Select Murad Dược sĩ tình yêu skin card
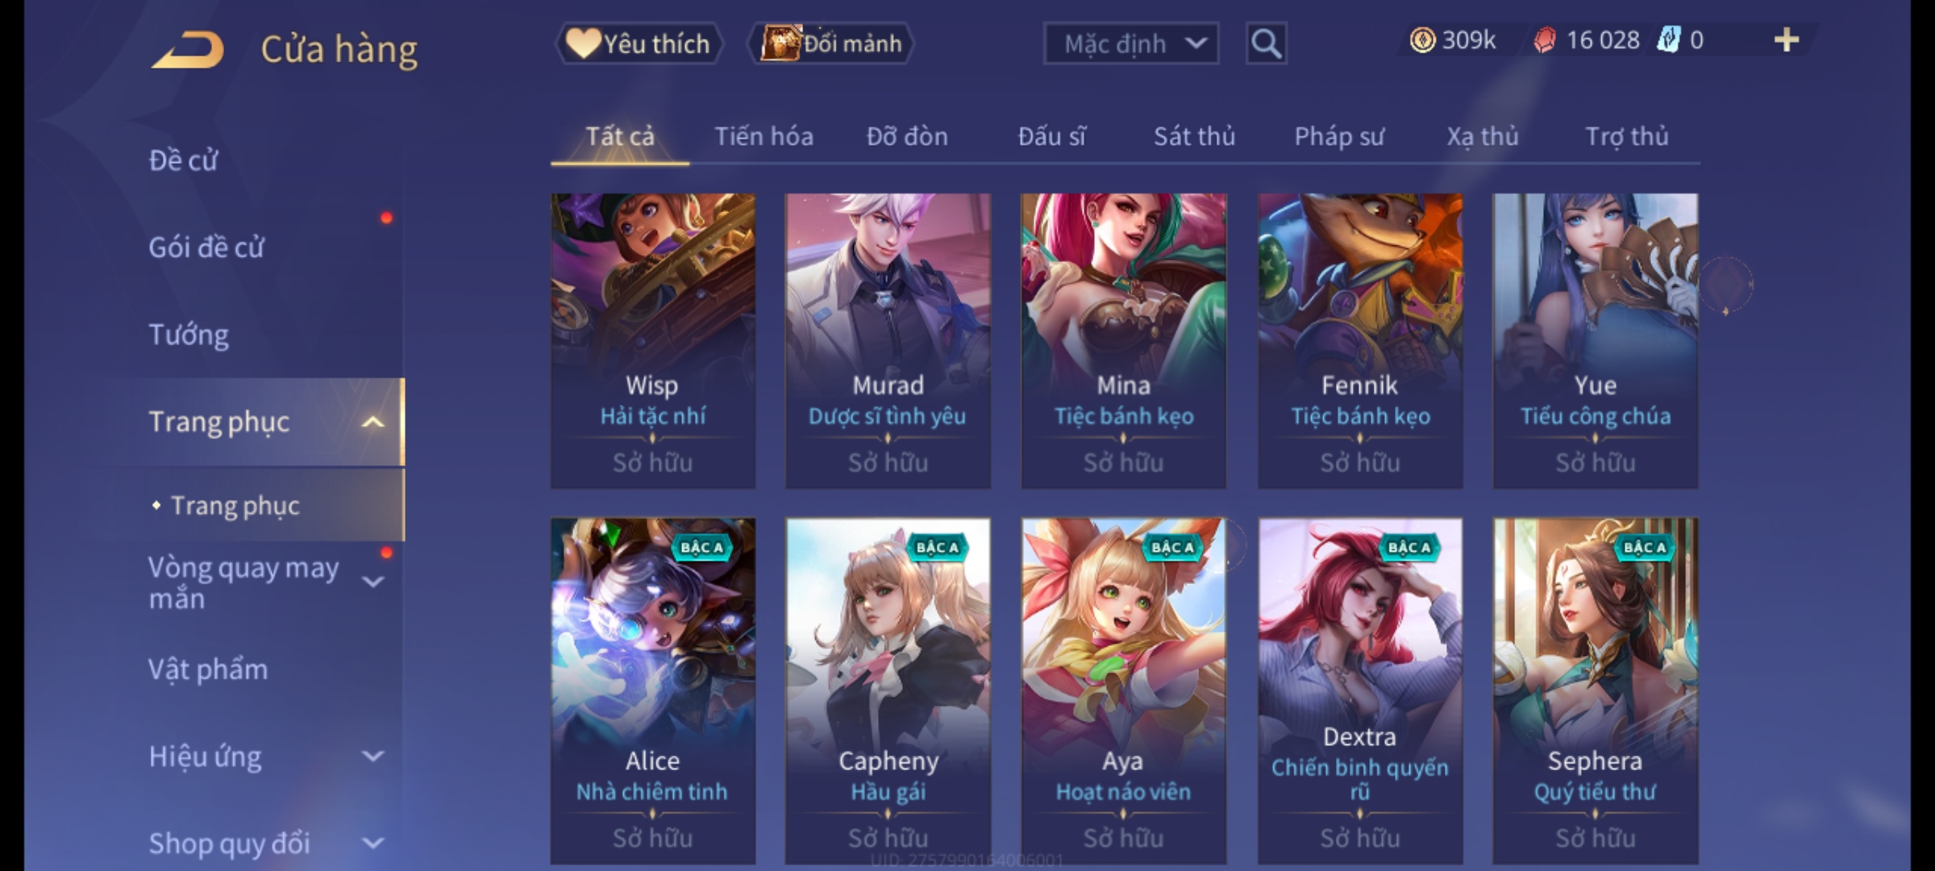Image resolution: width=1935 pixels, height=871 pixels. (888, 340)
